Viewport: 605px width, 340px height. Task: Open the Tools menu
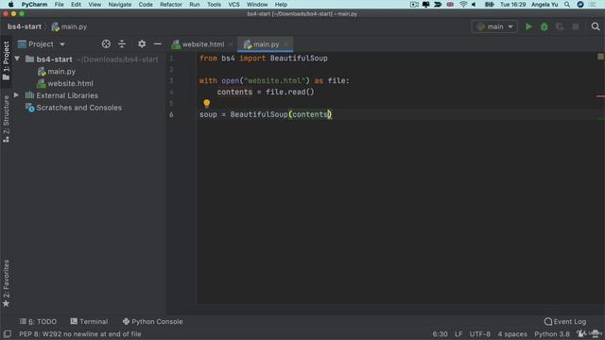pyautogui.click(x=214, y=4)
